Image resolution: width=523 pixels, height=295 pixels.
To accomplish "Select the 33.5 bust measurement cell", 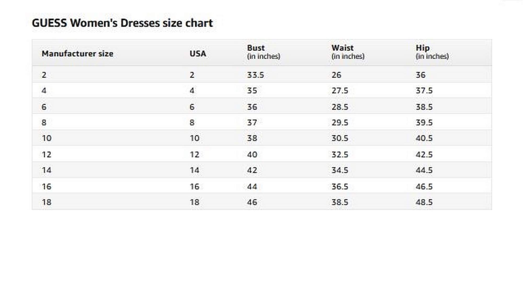I will (x=255, y=75).
